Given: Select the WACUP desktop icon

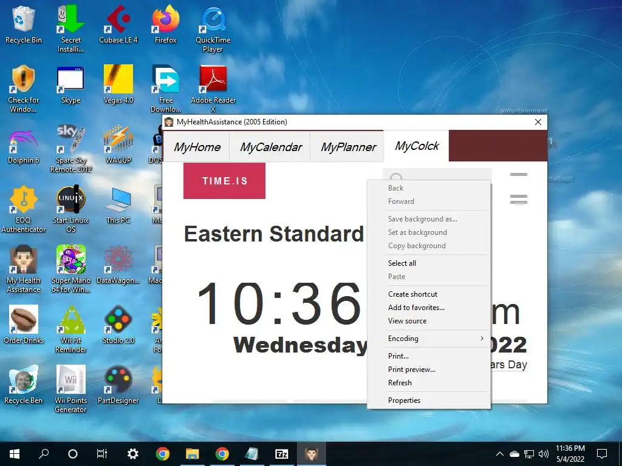Looking at the screenshot, I should [118, 145].
